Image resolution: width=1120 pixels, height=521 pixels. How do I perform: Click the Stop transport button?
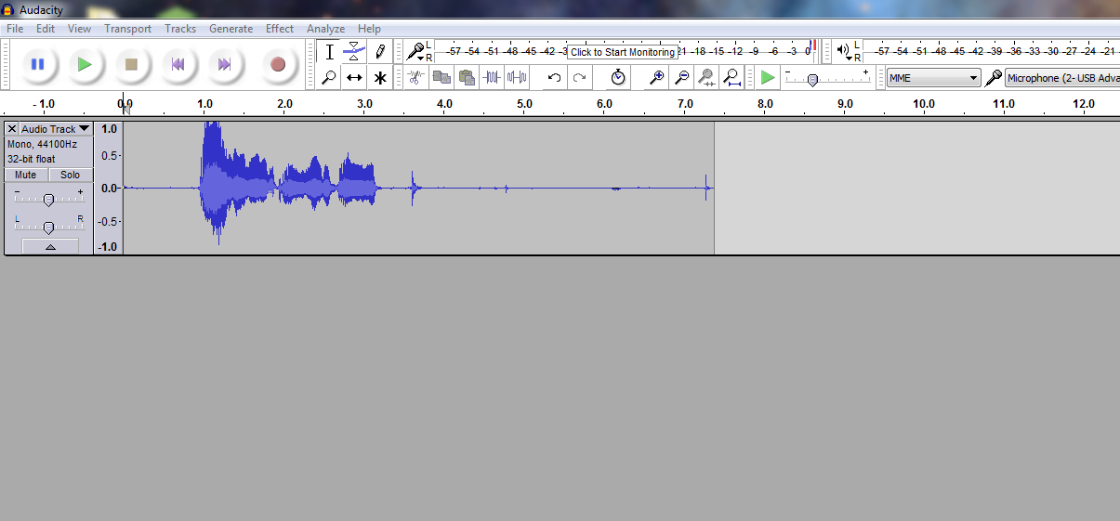coord(131,64)
